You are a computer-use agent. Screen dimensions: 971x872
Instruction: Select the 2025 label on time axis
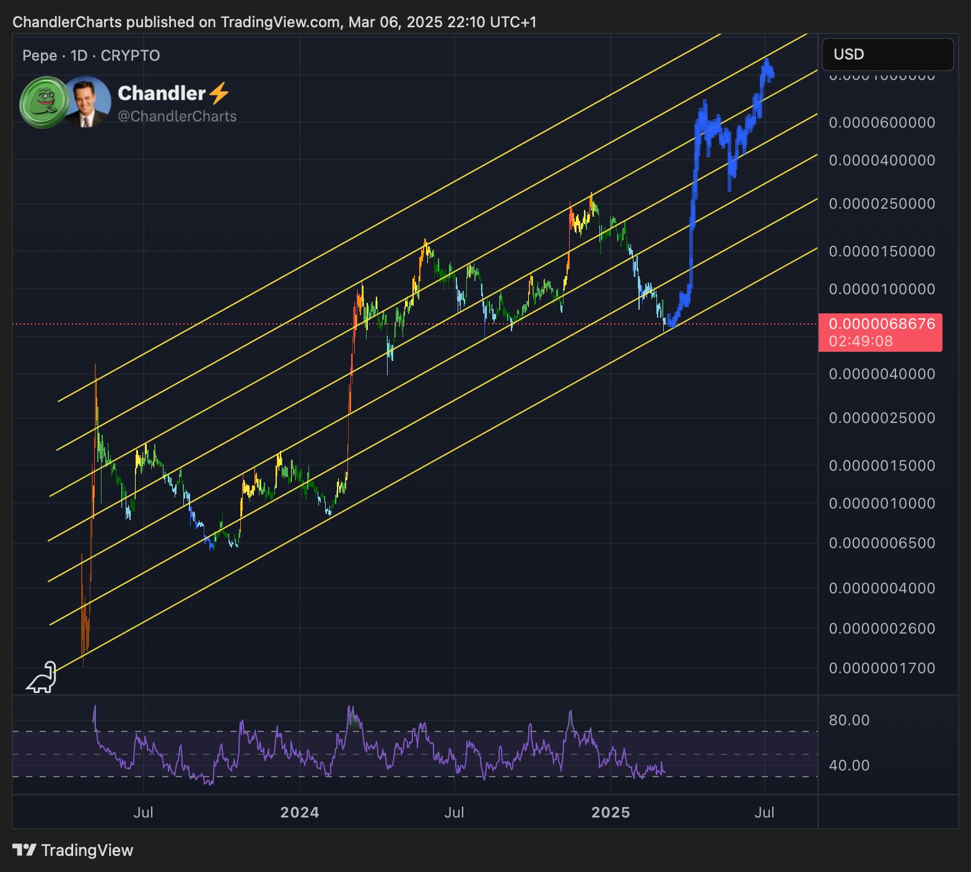click(611, 813)
